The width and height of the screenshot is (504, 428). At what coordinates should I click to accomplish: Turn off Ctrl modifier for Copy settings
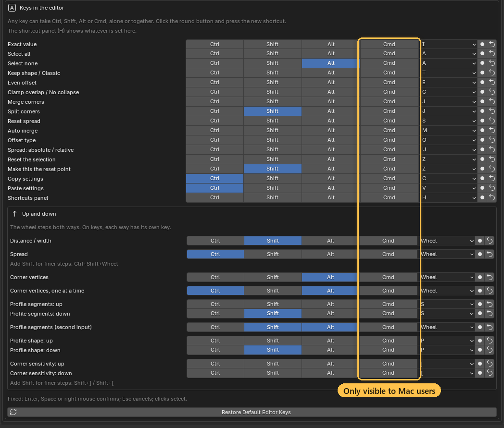[214, 179]
